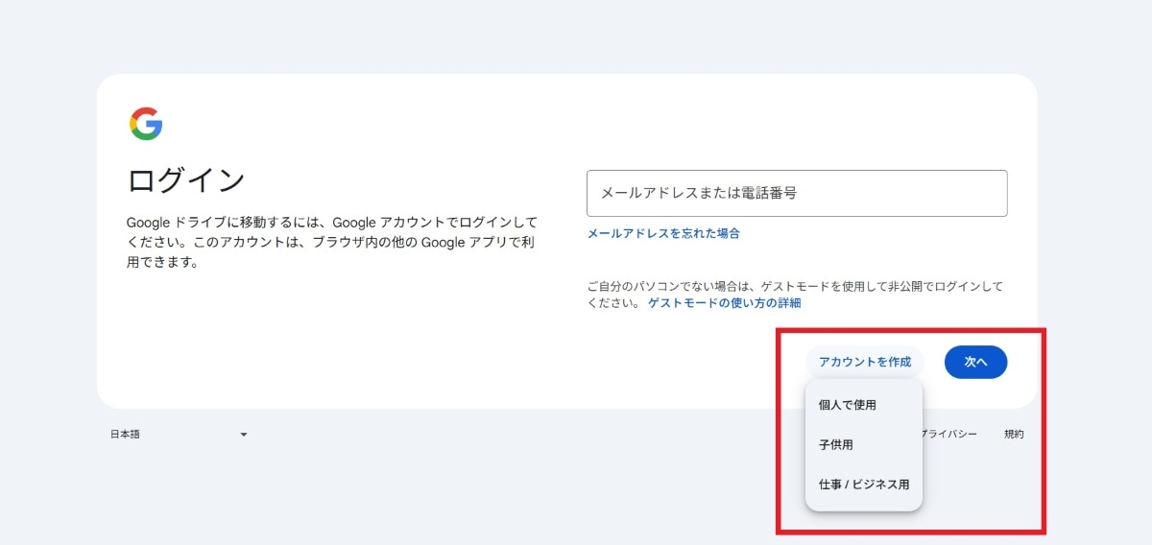
Task: Focus the メールアドレスまたは電話番号 input field
Action: coord(796,193)
